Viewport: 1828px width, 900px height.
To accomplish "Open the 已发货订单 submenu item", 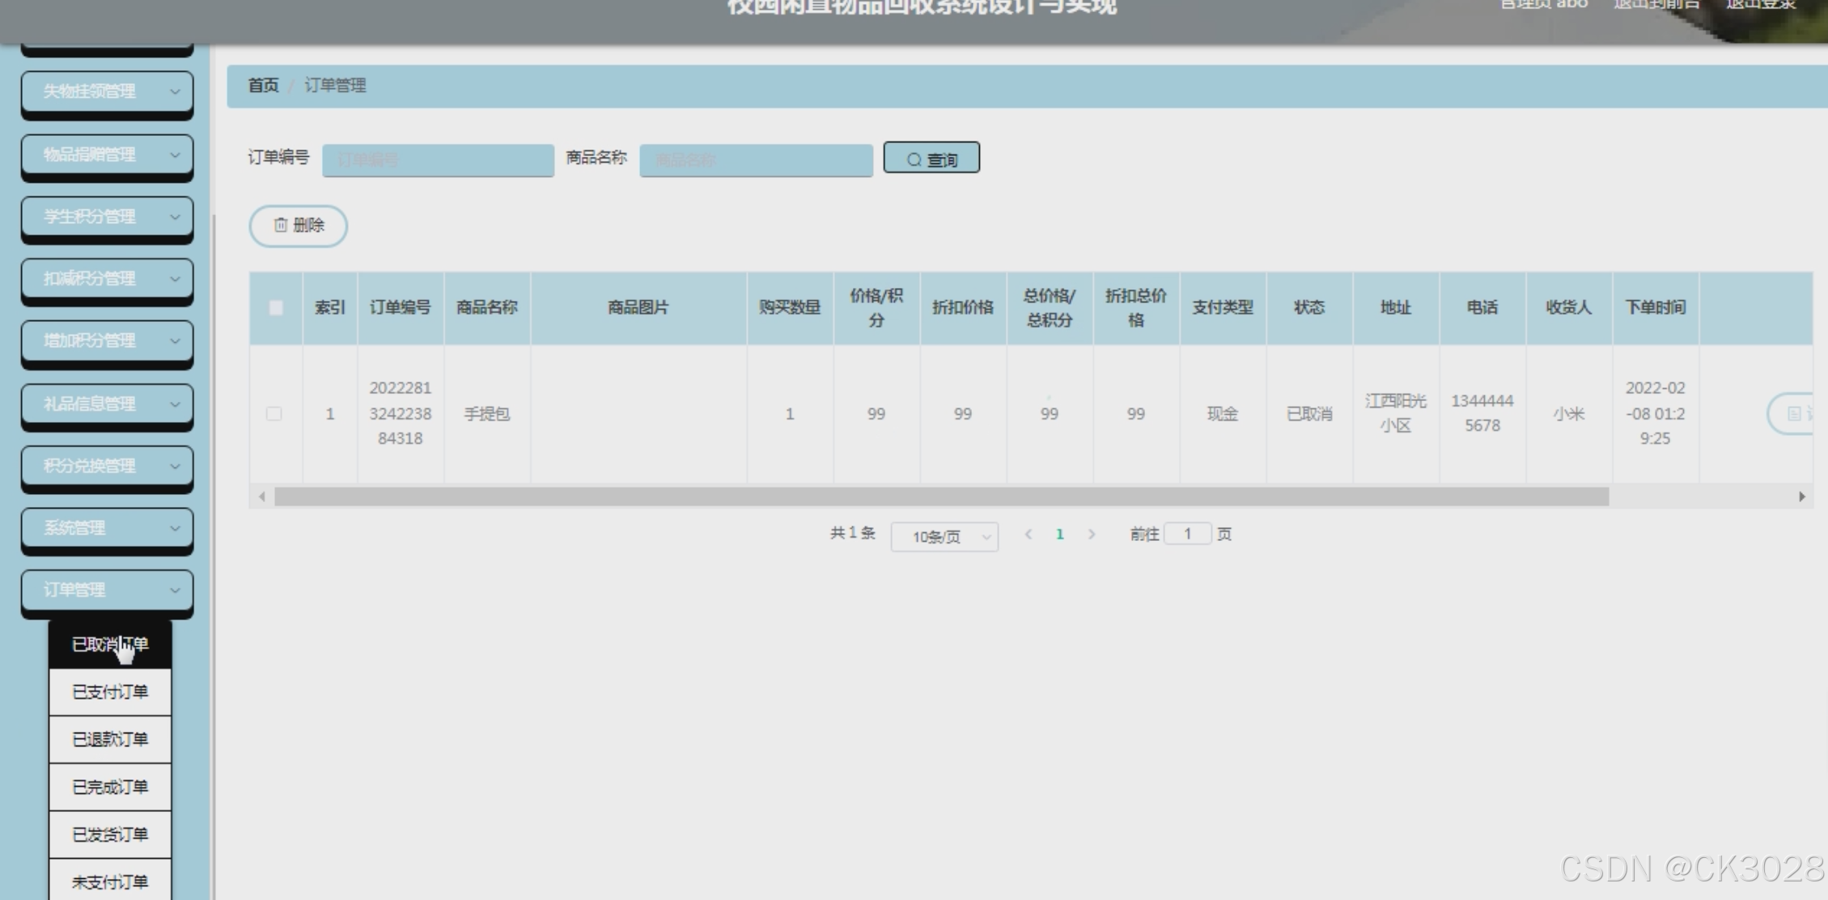I will tap(110, 835).
